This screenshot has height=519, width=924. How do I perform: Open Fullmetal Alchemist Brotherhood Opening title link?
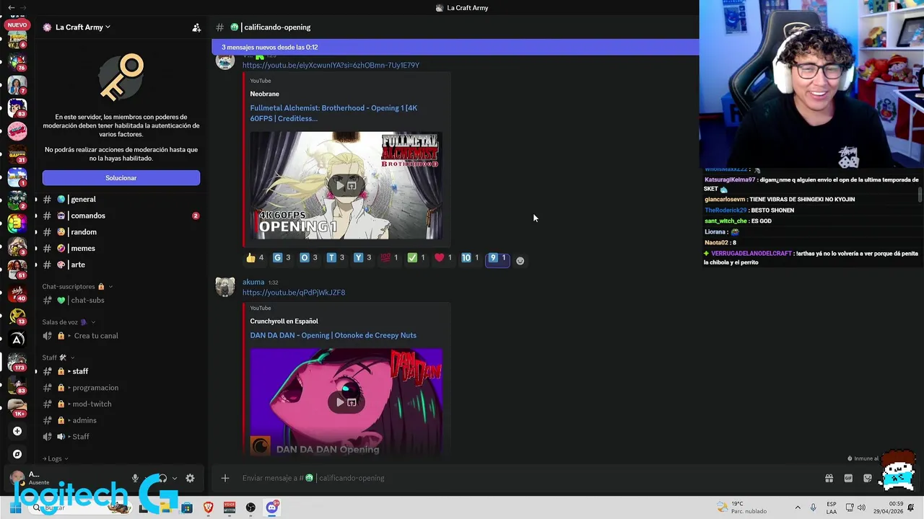pyautogui.click(x=334, y=113)
